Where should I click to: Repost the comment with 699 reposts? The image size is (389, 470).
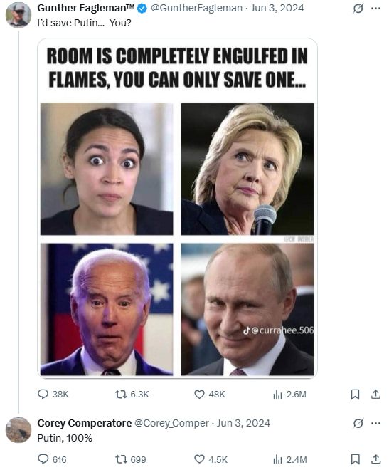coord(130,459)
